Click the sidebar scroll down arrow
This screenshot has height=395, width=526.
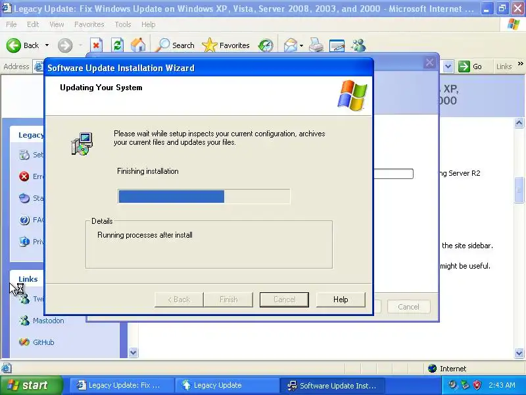point(133,353)
